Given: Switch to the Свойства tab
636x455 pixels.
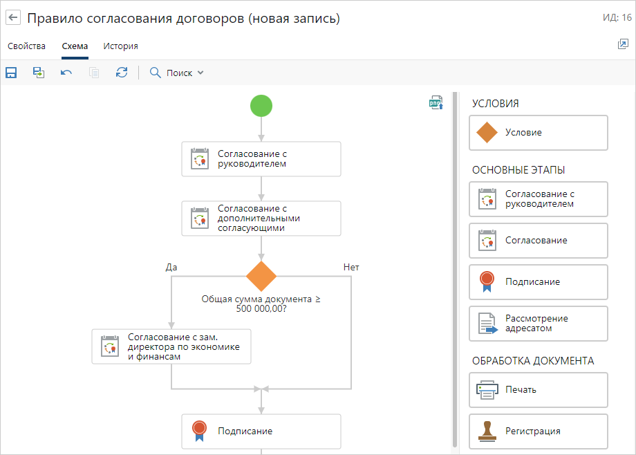Looking at the screenshot, I should (x=27, y=46).
